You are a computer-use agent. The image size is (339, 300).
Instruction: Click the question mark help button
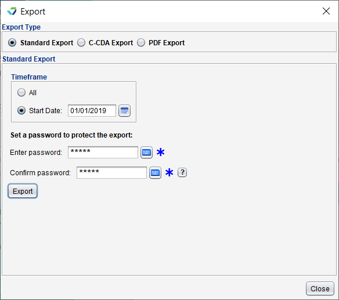(x=182, y=172)
